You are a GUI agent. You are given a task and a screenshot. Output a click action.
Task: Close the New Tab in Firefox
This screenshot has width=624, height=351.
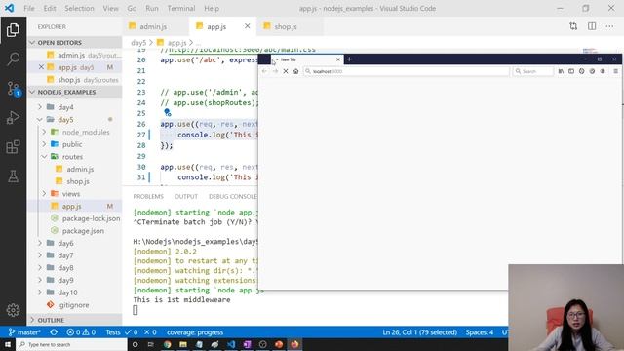pyautogui.click(x=338, y=59)
